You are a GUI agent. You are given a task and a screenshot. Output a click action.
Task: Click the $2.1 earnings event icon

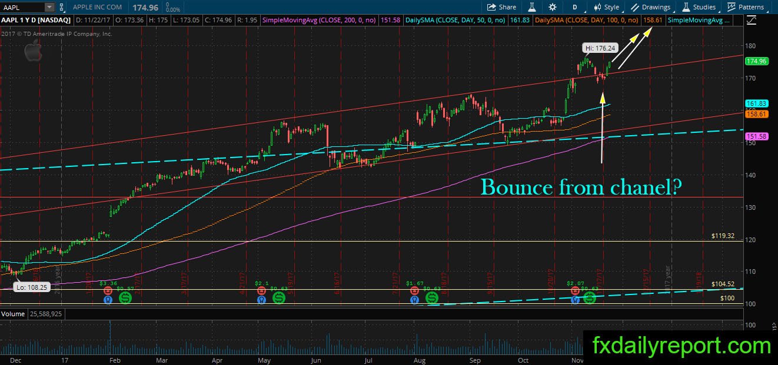coord(261,290)
